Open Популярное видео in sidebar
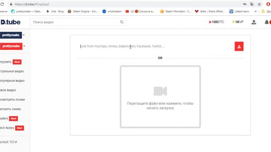This screenshot has height=152, width=271. click(12, 81)
